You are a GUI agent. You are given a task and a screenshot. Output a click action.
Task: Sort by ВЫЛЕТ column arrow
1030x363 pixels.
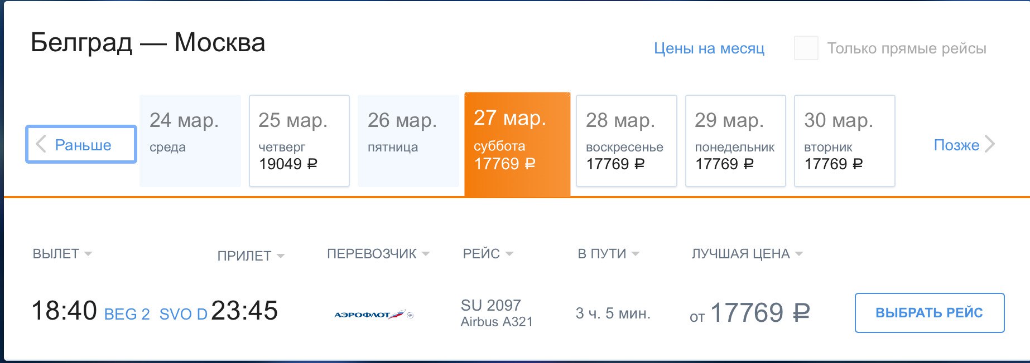pyautogui.click(x=88, y=254)
